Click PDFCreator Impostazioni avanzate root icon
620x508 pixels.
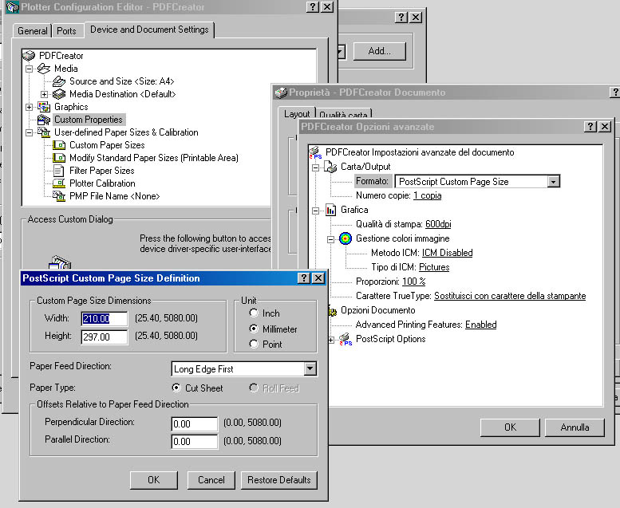(x=315, y=152)
